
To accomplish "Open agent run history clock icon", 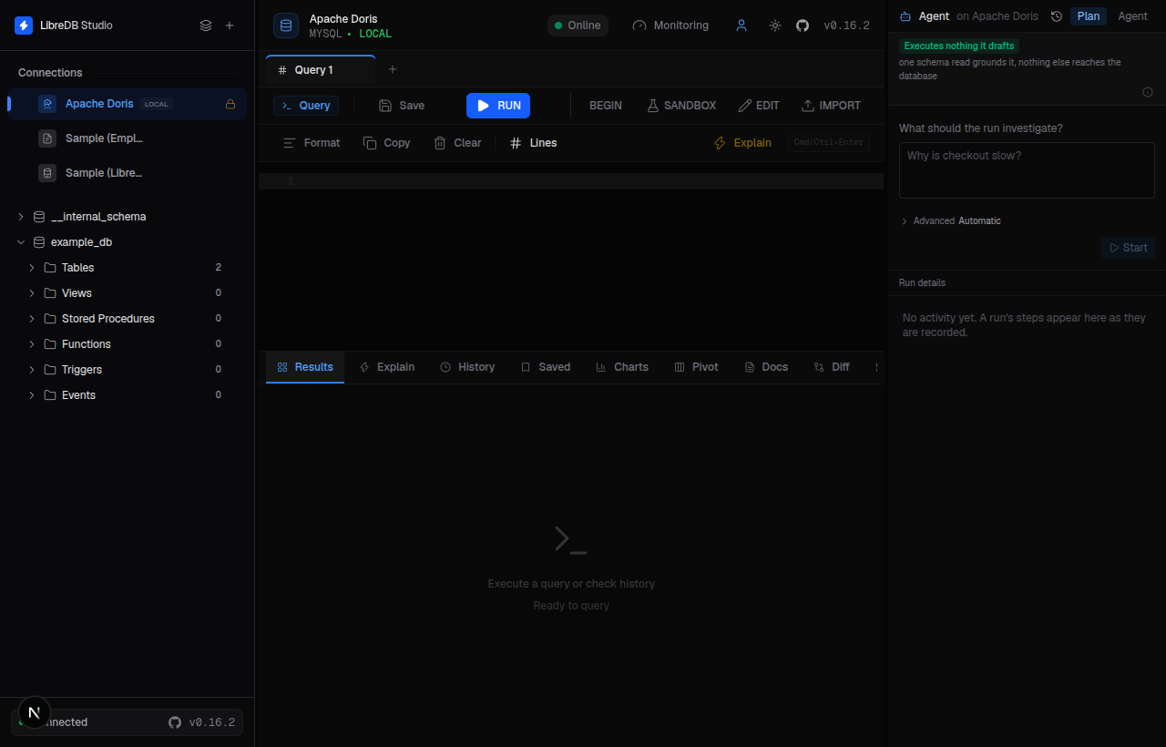I will (x=1057, y=16).
